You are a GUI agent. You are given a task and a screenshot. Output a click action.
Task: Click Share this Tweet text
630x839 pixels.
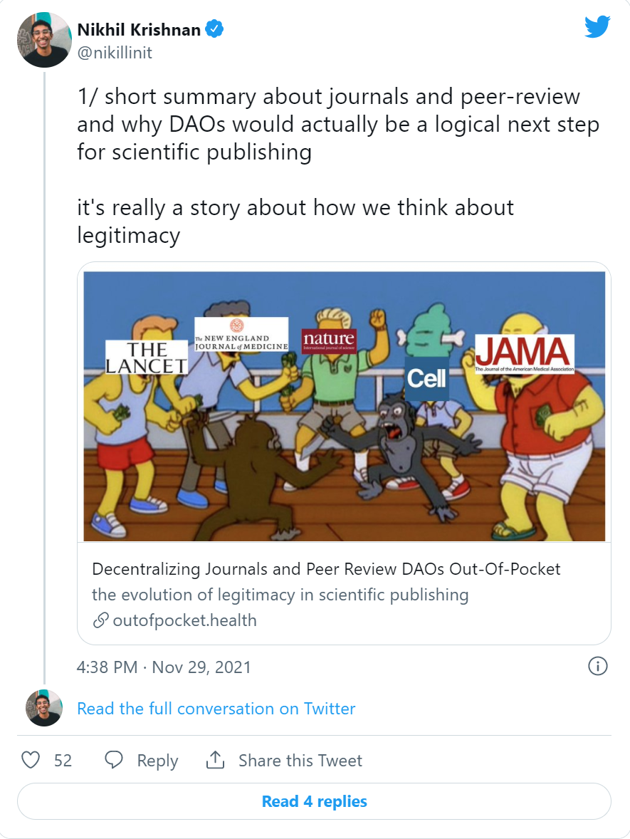point(300,761)
